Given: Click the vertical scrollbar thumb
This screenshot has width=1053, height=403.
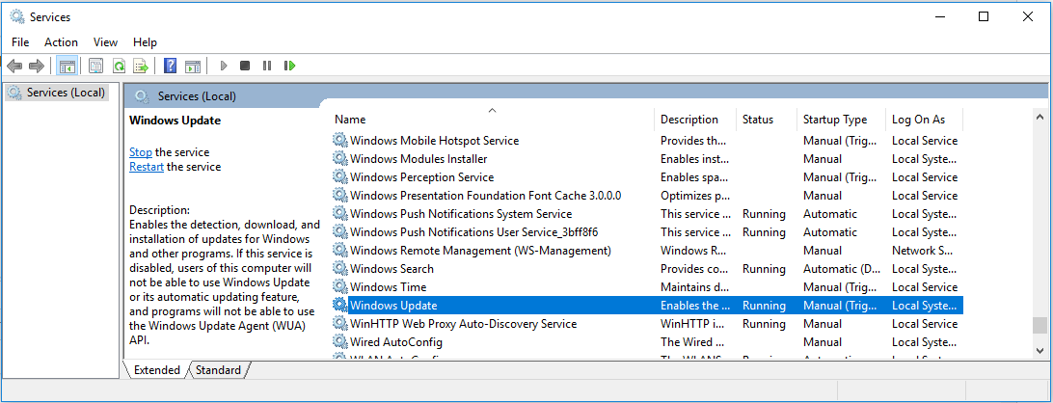Looking at the screenshot, I should click(x=1039, y=325).
